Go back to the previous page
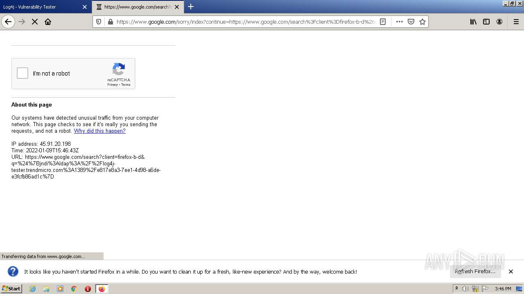The image size is (524, 294). click(8, 22)
